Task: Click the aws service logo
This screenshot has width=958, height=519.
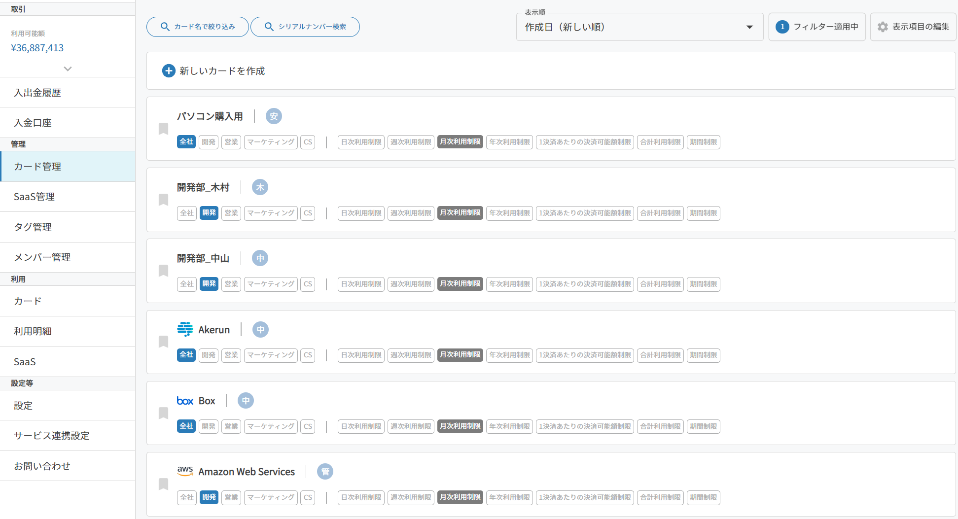Action: coord(185,471)
